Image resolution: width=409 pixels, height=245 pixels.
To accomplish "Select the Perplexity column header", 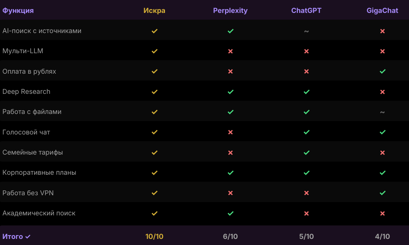I will click(230, 11).
